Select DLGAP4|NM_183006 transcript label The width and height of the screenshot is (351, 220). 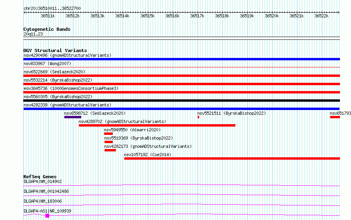(43, 201)
